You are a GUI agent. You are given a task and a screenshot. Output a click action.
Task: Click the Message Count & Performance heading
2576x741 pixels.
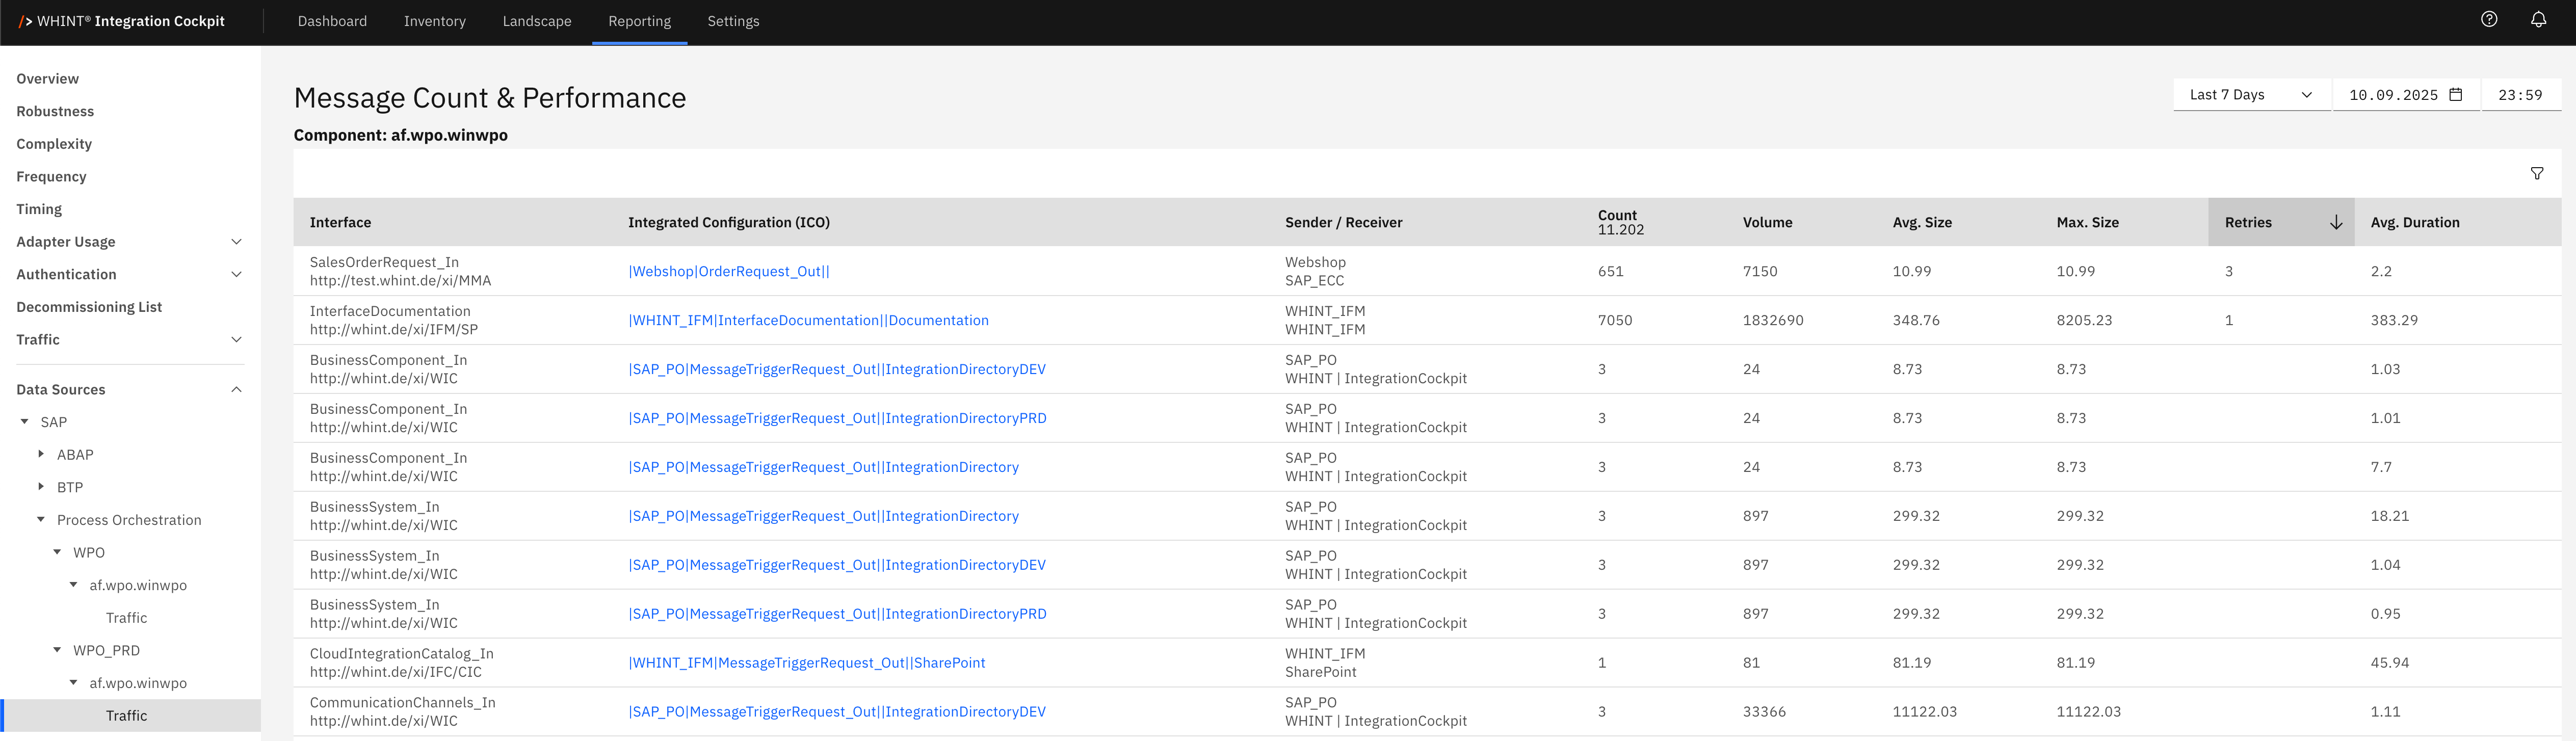tap(490, 98)
